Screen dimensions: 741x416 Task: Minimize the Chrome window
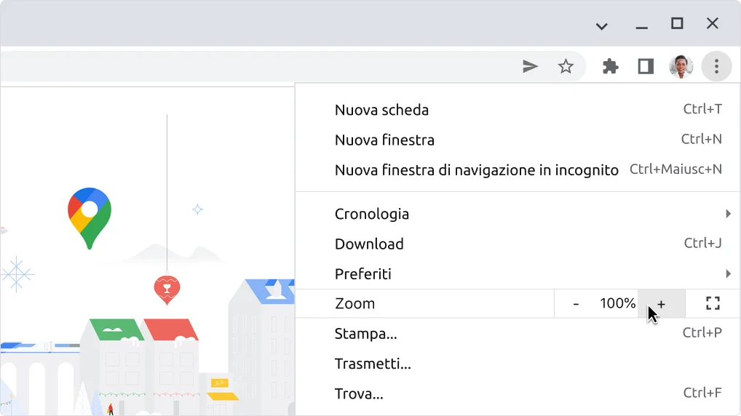point(642,28)
